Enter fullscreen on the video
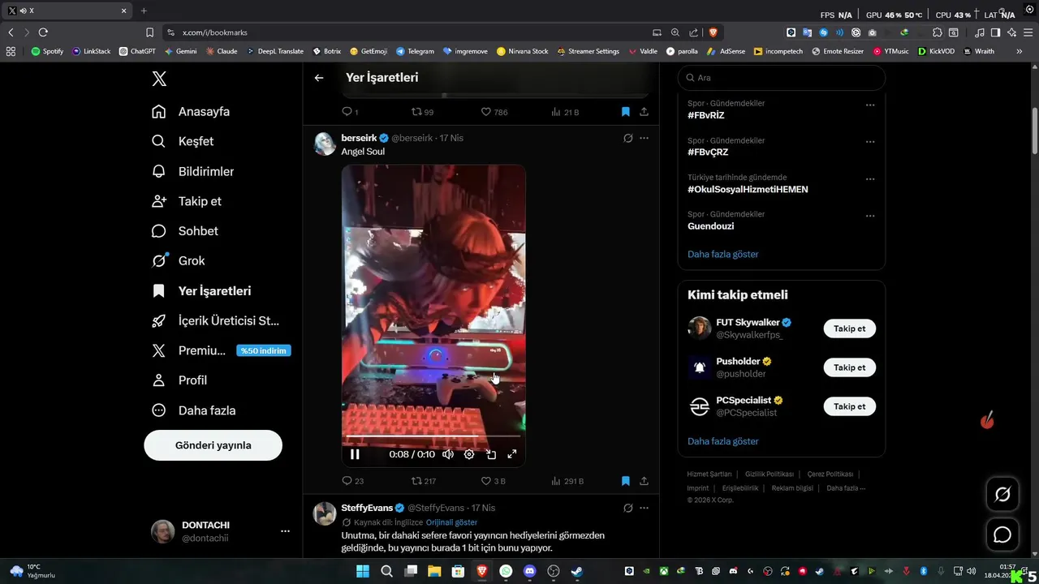Viewport: 1039px width, 584px height. pyautogui.click(x=512, y=454)
